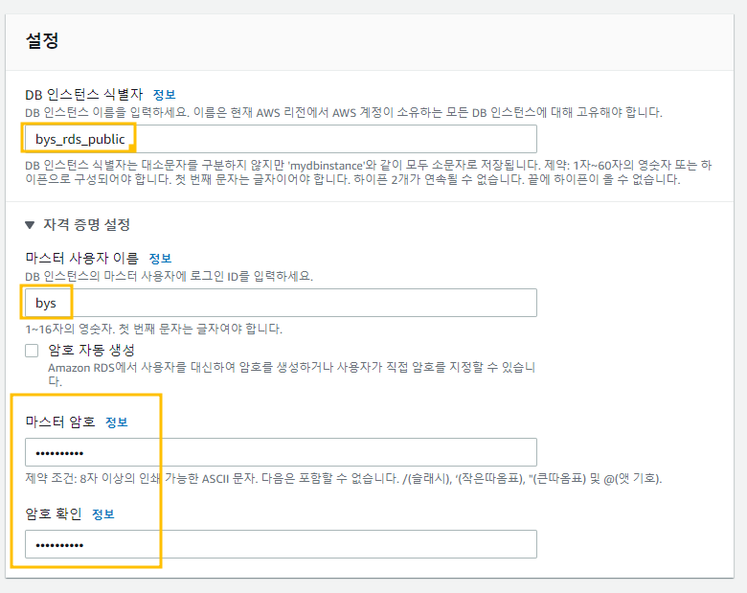747x593 pixels.
Task: Enable the 암호 자동 생성 checkbox
Action: pos(32,351)
